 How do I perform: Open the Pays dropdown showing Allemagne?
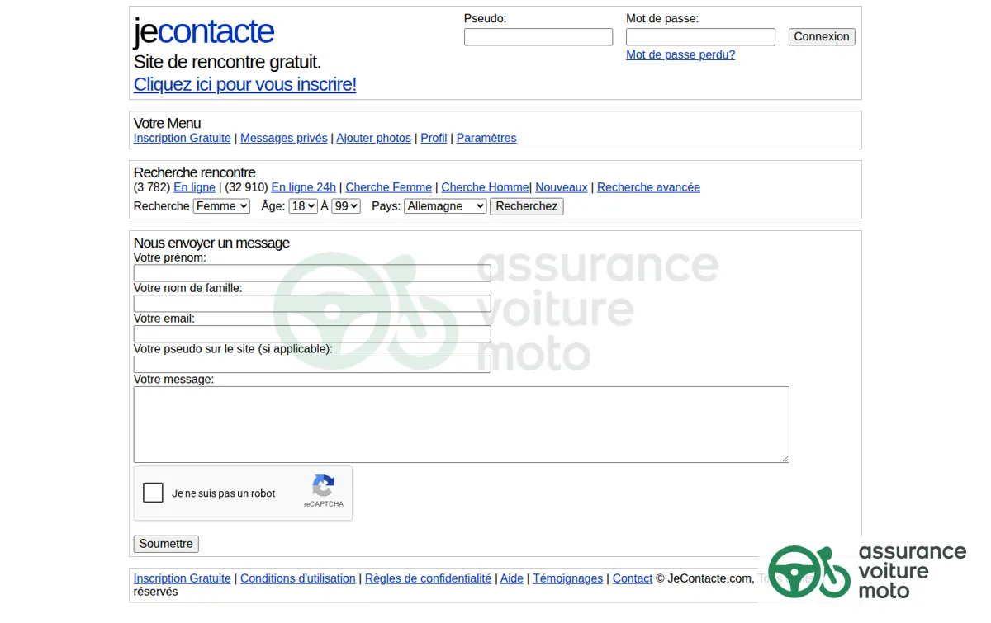click(445, 206)
